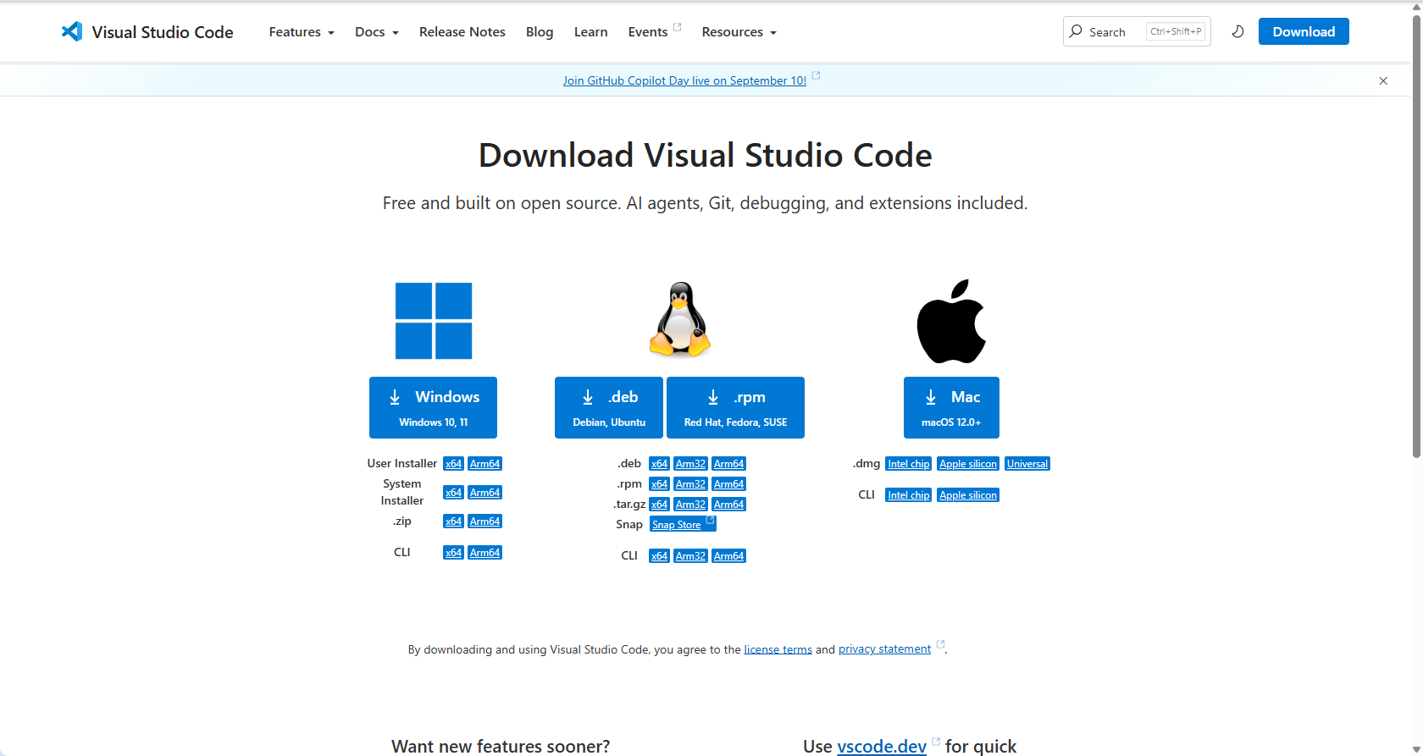Focus the Search input field
Screen dimensions: 1423x756
[x=1137, y=31]
